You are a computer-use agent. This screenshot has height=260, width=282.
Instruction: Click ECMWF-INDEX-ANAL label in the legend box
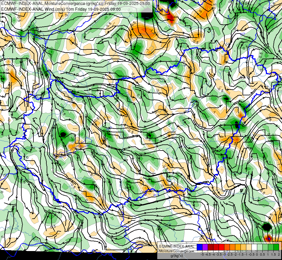pyautogui.click(x=177, y=246)
